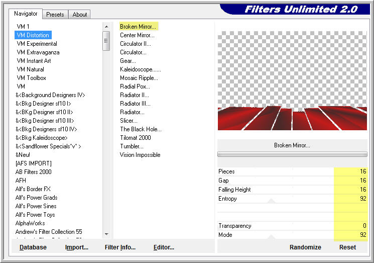Select Andrew's Filter Collection 55
The height and width of the screenshot is (263, 374).
[49, 232]
